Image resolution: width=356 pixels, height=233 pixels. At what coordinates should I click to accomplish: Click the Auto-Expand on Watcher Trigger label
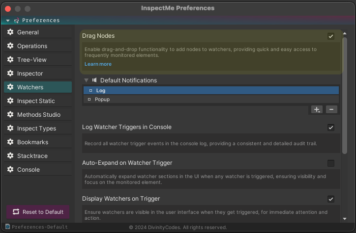[x=127, y=163]
